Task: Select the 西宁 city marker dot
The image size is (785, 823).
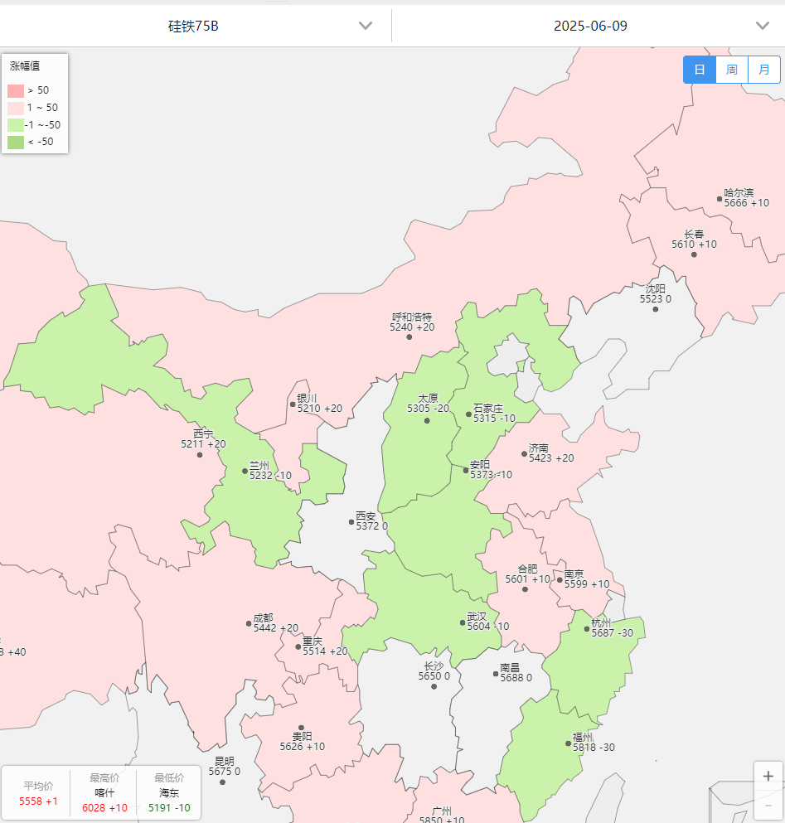Action: click(200, 454)
